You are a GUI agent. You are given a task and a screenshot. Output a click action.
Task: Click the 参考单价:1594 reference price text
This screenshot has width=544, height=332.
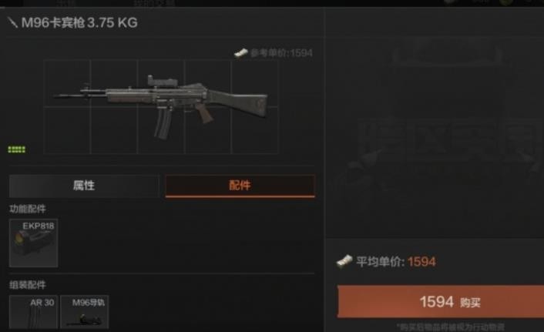click(x=281, y=53)
